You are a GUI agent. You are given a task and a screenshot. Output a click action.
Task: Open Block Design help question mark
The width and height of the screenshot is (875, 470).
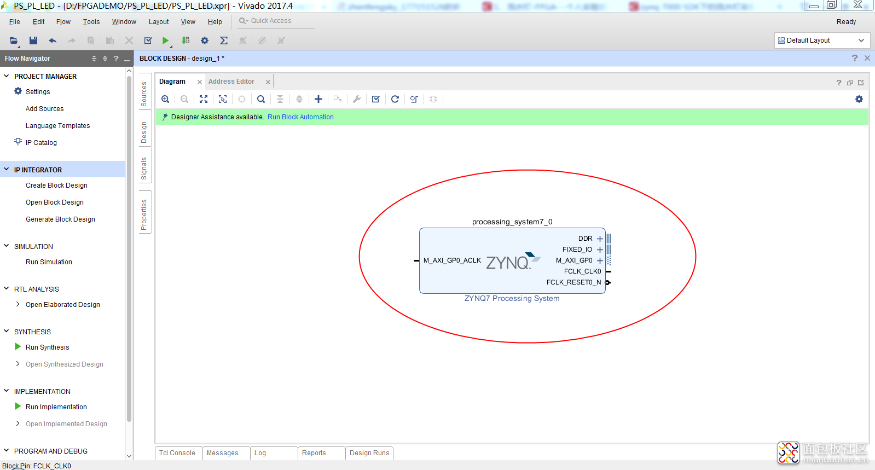(x=855, y=58)
